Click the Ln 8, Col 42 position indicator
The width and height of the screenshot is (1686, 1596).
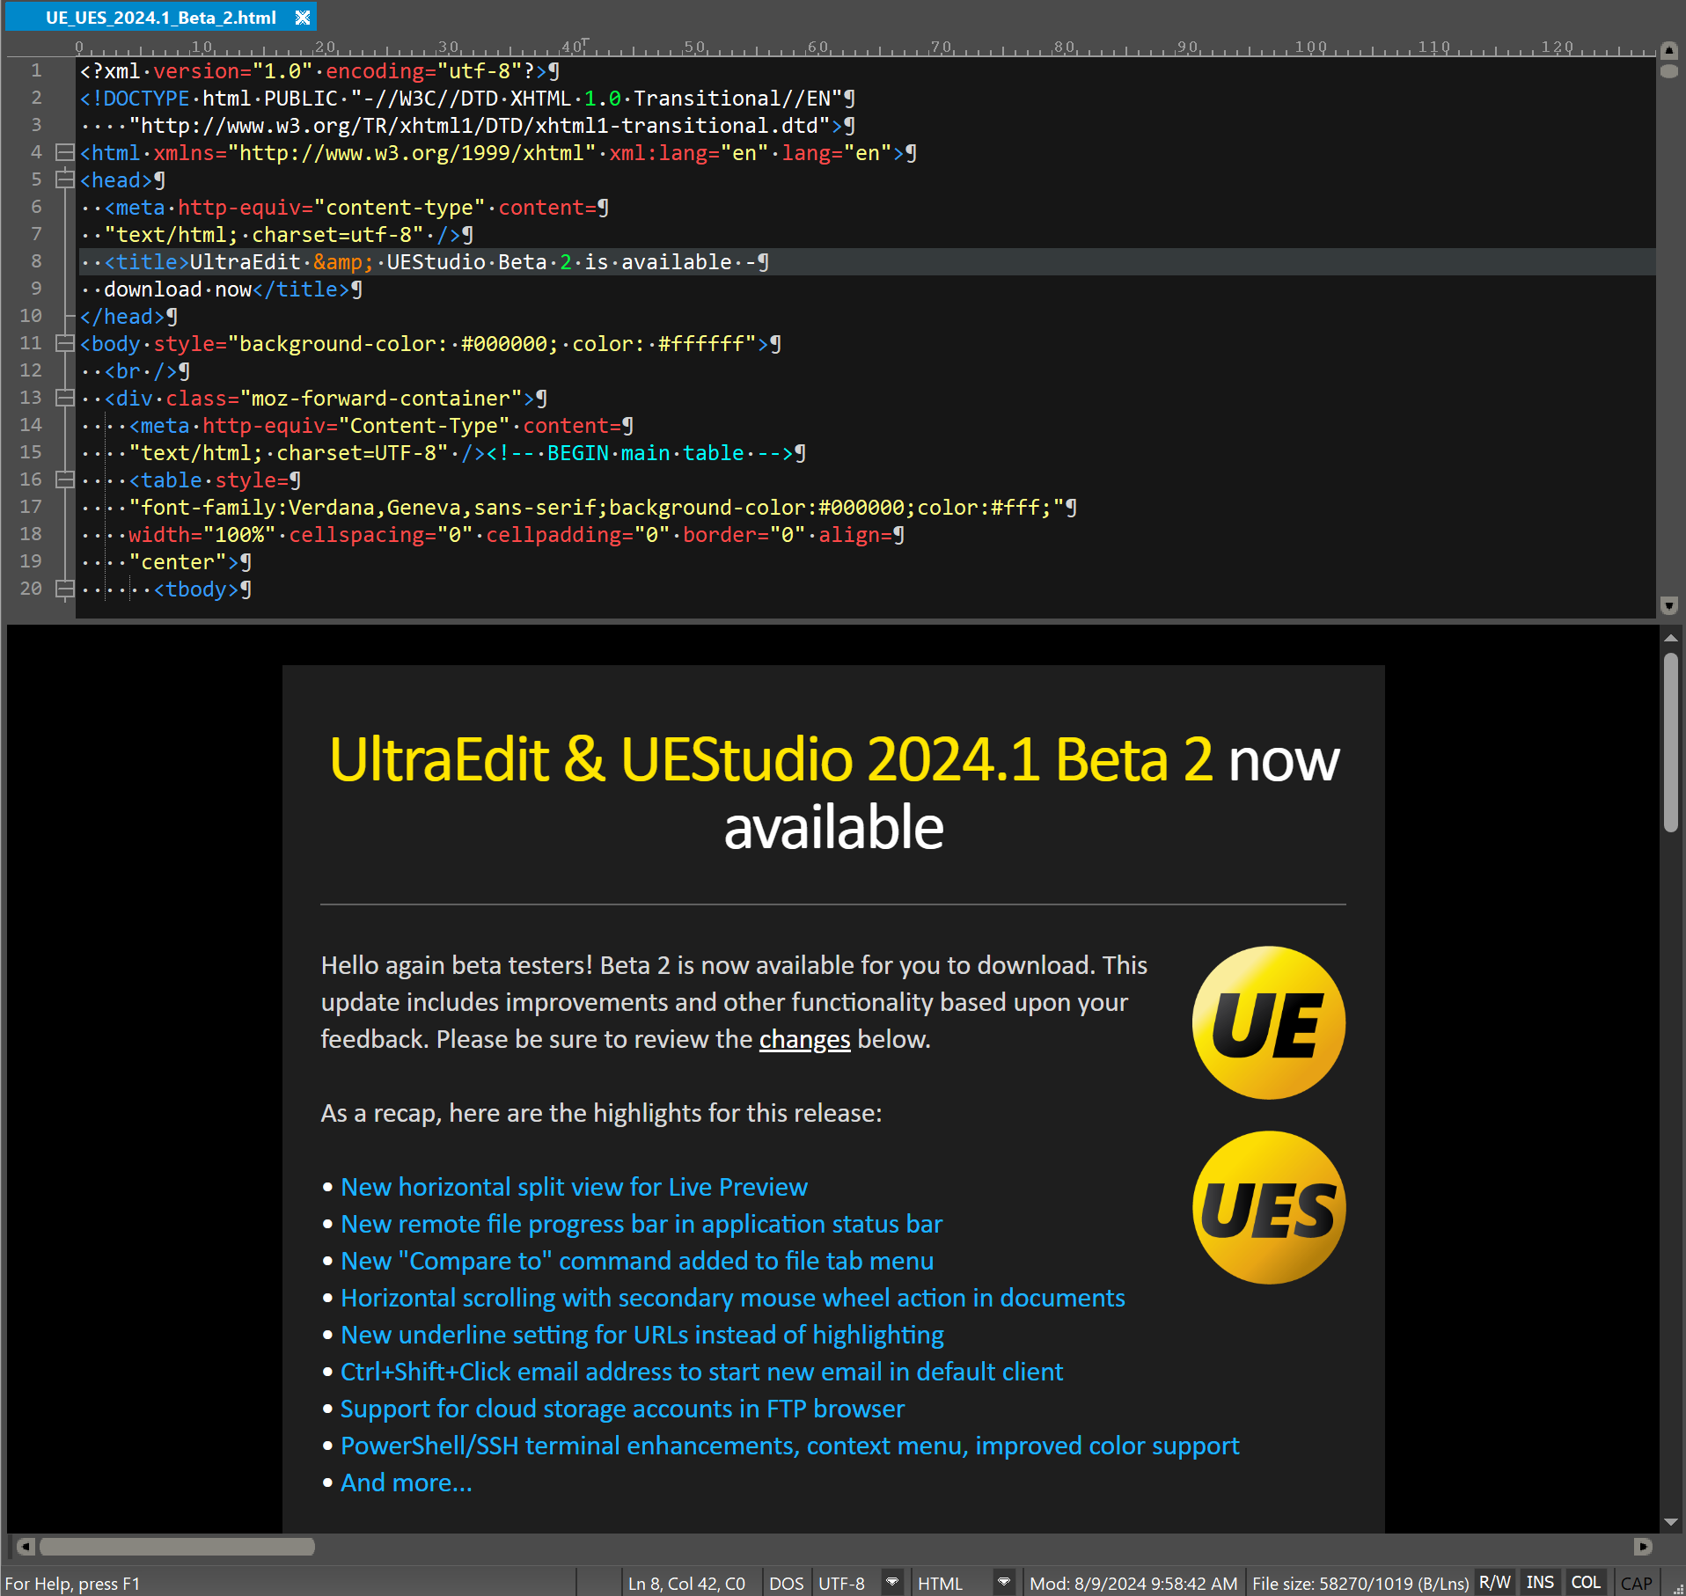point(687,1583)
